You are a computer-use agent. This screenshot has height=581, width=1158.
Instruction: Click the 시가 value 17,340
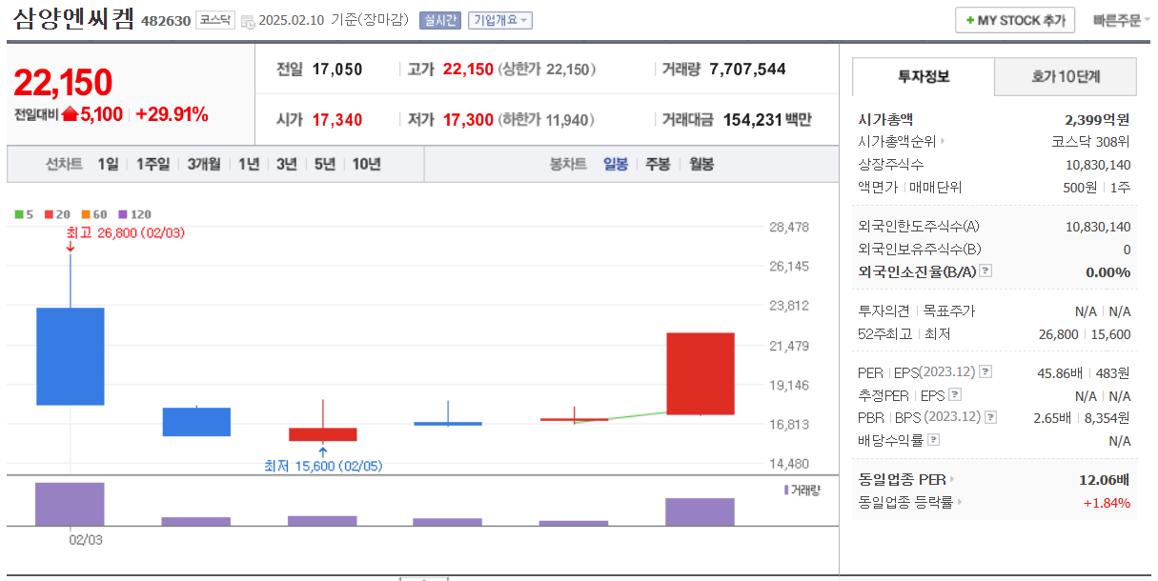click(x=337, y=119)
